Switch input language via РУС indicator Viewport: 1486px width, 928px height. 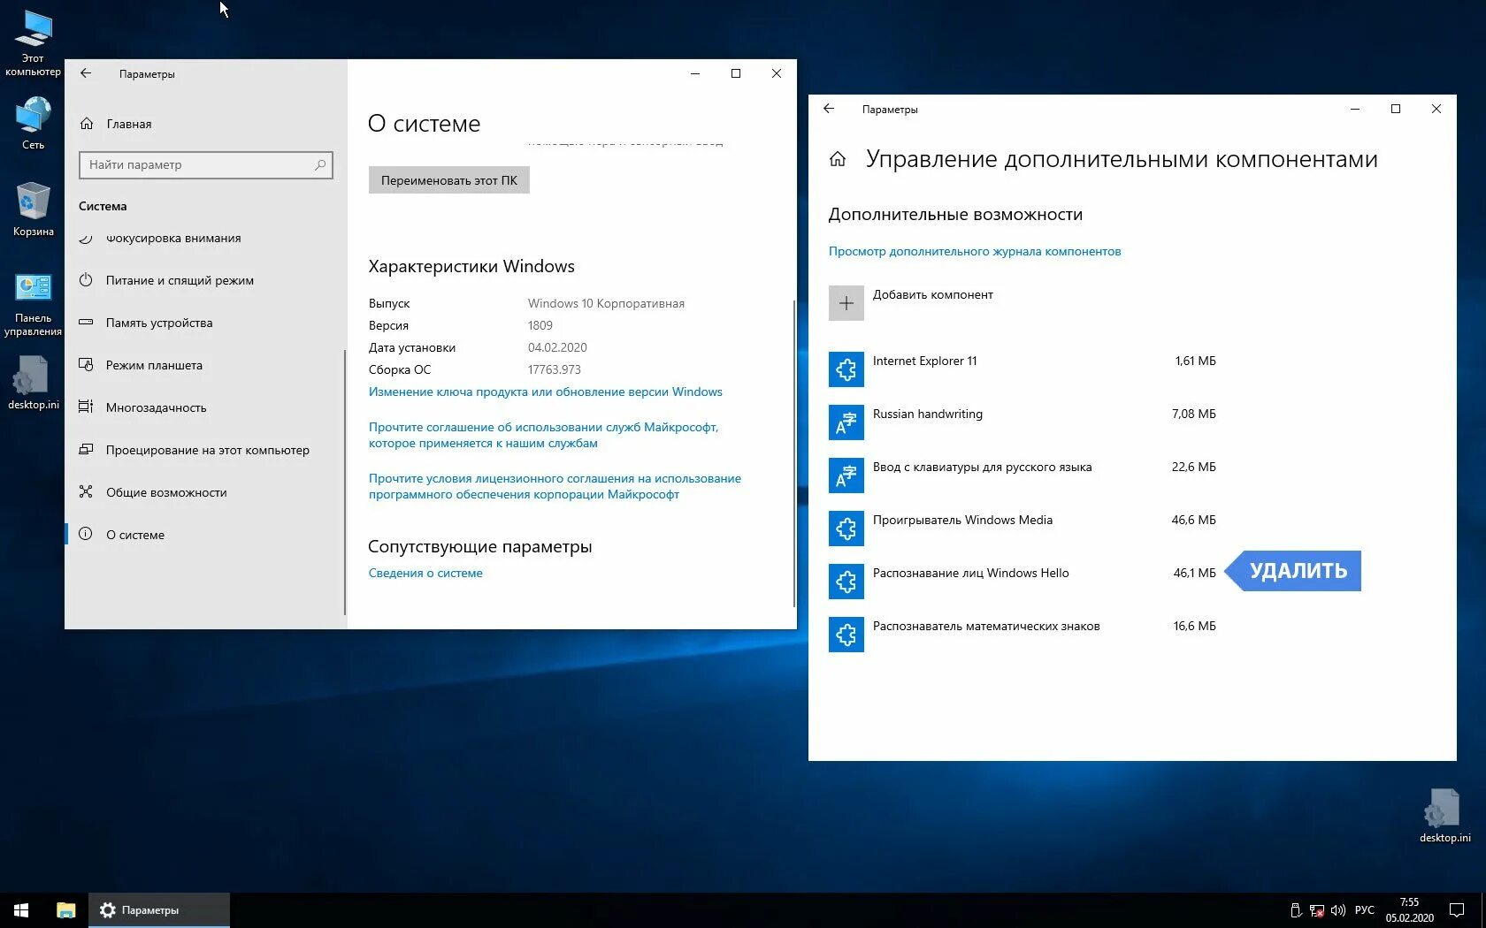click(1365, 910)
